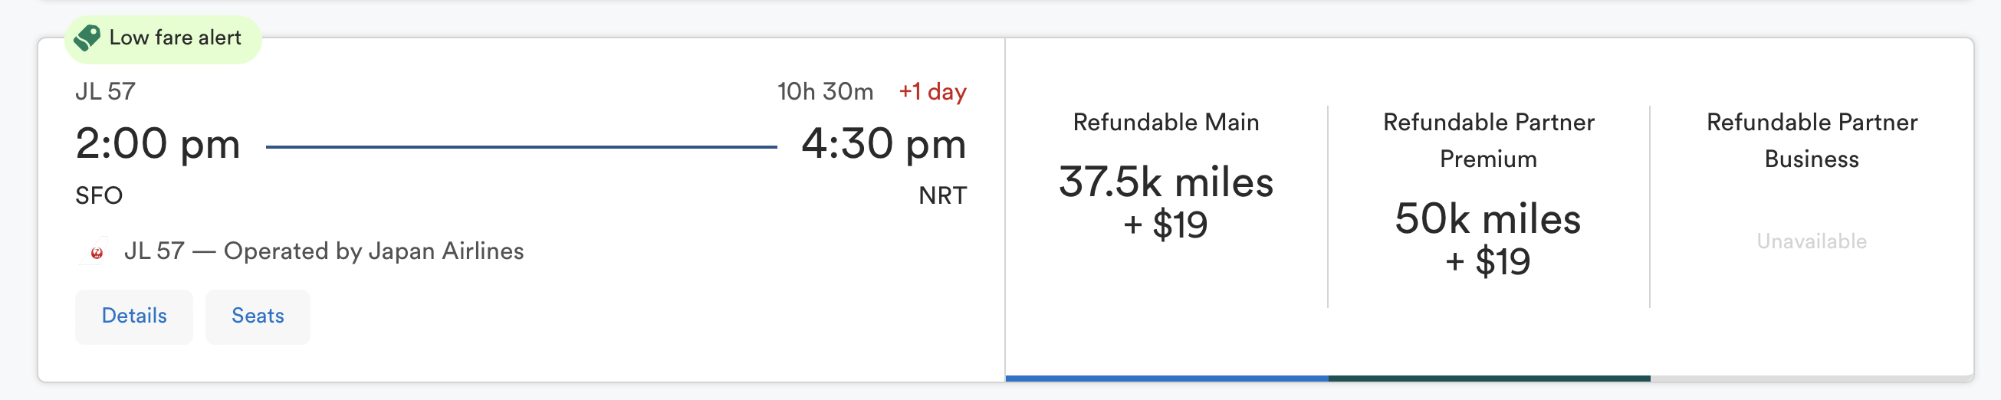Click the Refundable Partner Business heading

click(x=1812, y=140)
